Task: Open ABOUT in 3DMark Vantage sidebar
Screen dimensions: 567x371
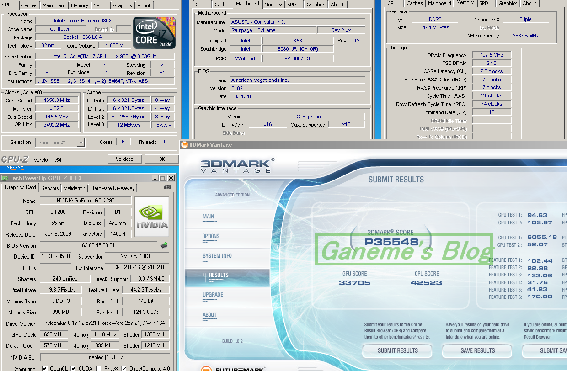Action: [210, 315]
